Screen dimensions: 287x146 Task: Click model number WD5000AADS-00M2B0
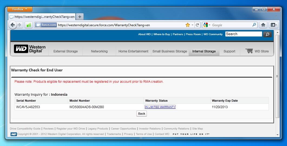click(x=87, y=107)
